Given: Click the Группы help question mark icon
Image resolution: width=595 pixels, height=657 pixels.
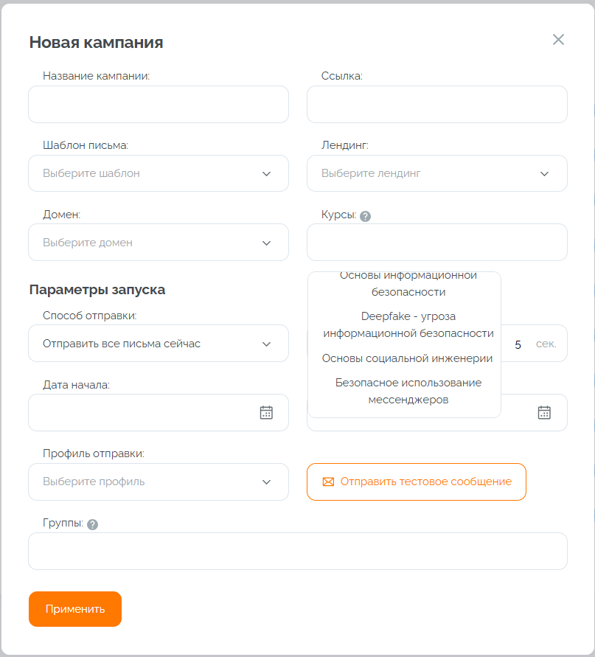Looking at the screenshot, I should [92, 525].
